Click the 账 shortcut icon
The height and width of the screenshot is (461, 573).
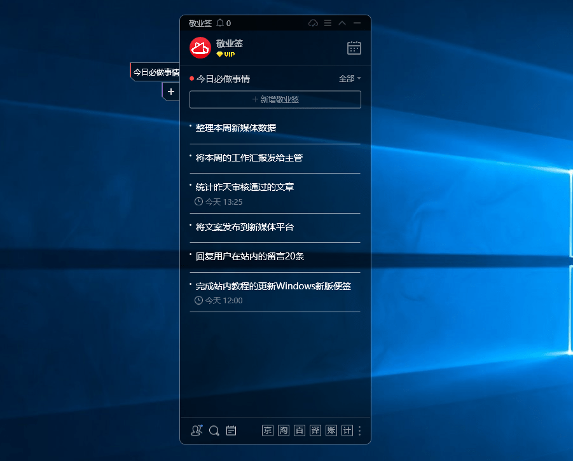[x=331, y=430]
